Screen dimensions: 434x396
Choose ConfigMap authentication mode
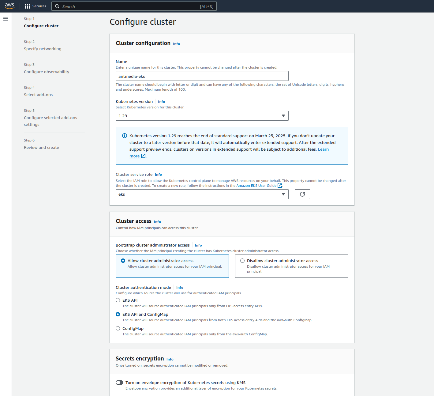tap(118, 328)
